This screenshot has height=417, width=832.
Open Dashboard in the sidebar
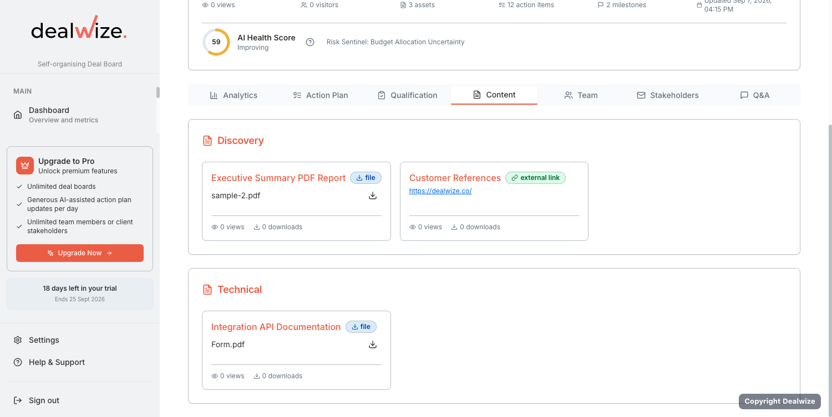81,115
